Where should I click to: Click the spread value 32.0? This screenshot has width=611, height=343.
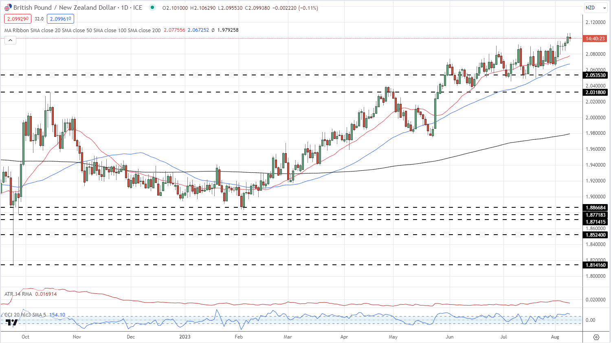pyautogui.click(x=39, y=19)
